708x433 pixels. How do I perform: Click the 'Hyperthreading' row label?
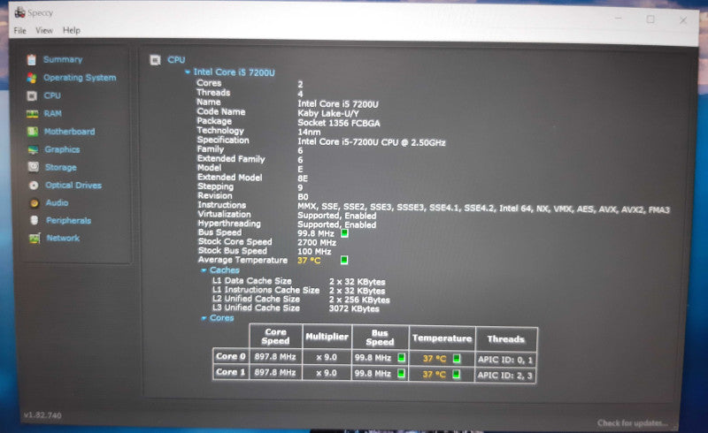(x=229, y=224)
